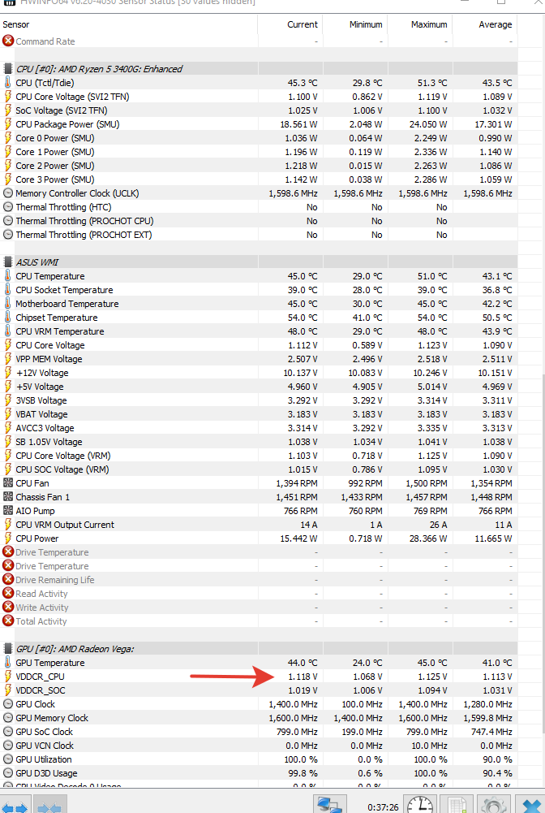The image size is (545, 813).
Task: Click the lightning icon of CPU Package Power (SMU)
Action: pos(8,124)
